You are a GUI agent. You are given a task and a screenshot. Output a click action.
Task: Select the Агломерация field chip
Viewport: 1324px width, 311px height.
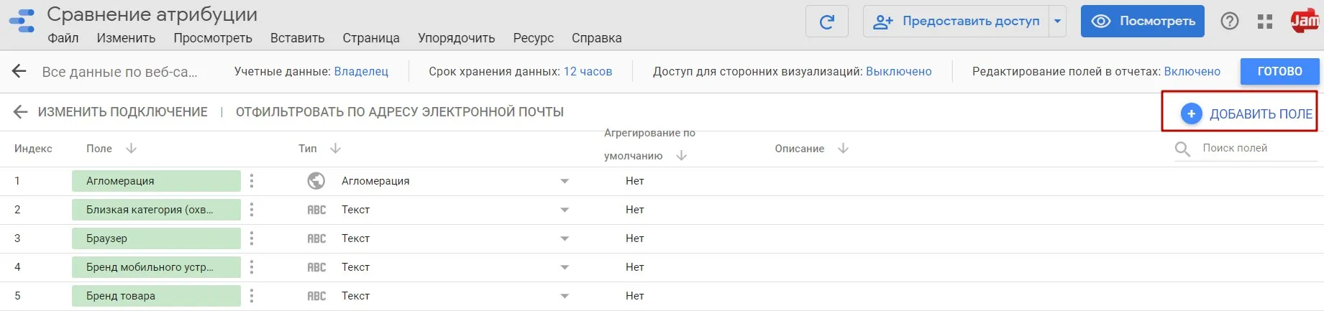156,181
